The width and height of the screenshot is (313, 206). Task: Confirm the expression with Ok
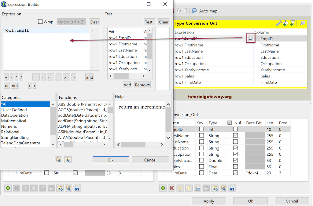pos(111,160)
